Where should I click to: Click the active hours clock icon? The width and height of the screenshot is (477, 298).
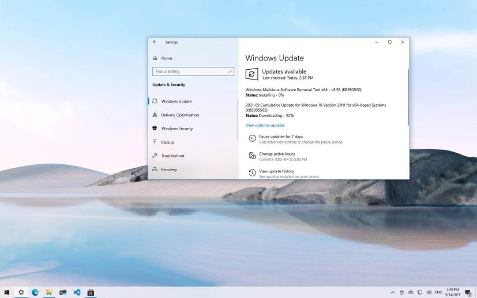click(x=252, y=156)
